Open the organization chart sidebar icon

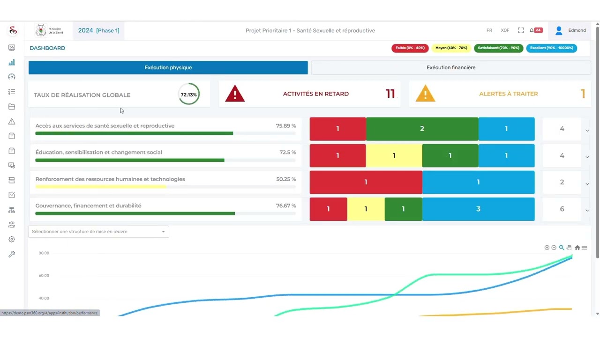point(12,210)
